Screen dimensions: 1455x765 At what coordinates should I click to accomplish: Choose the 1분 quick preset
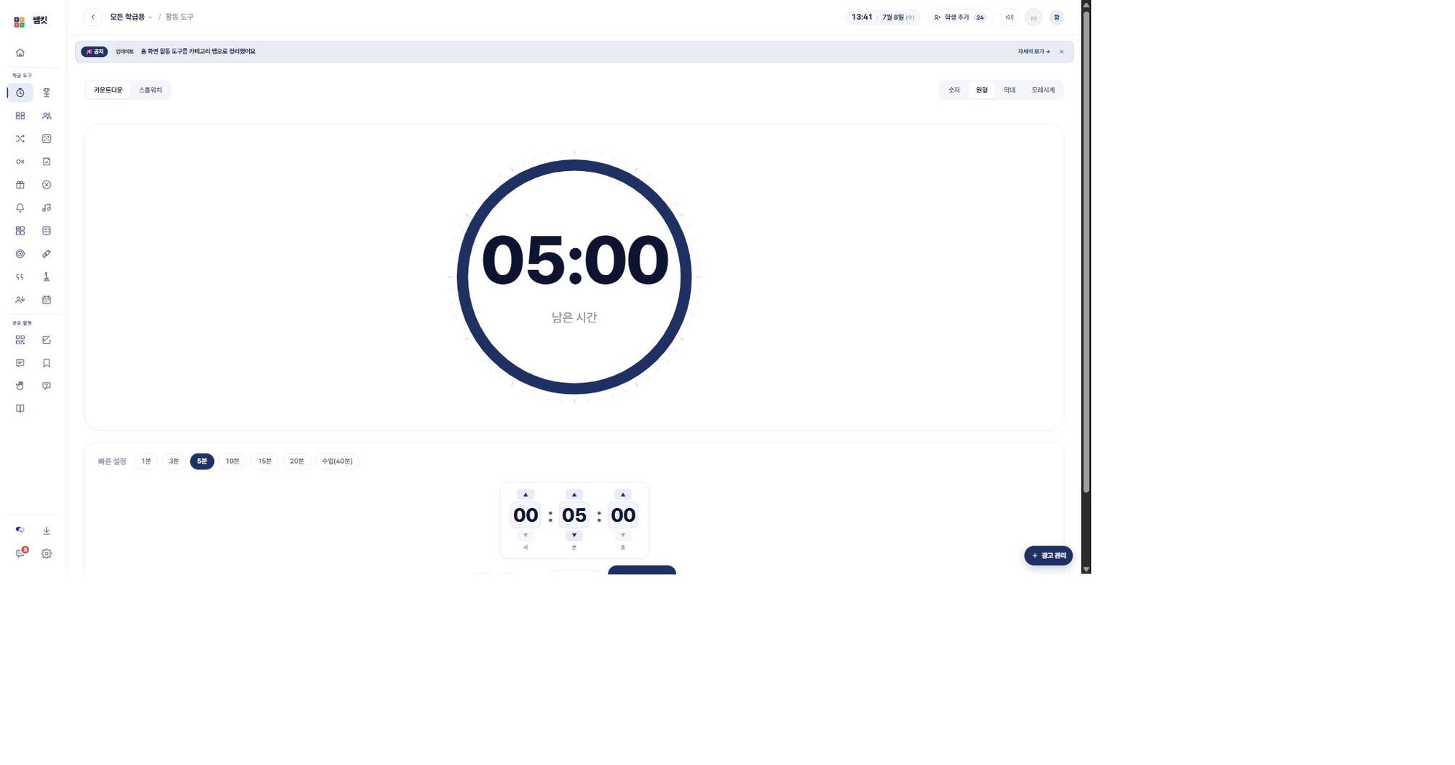point(146,461)
